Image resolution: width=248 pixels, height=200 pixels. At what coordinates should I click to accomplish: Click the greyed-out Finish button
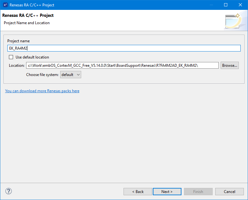coord(198,192)
